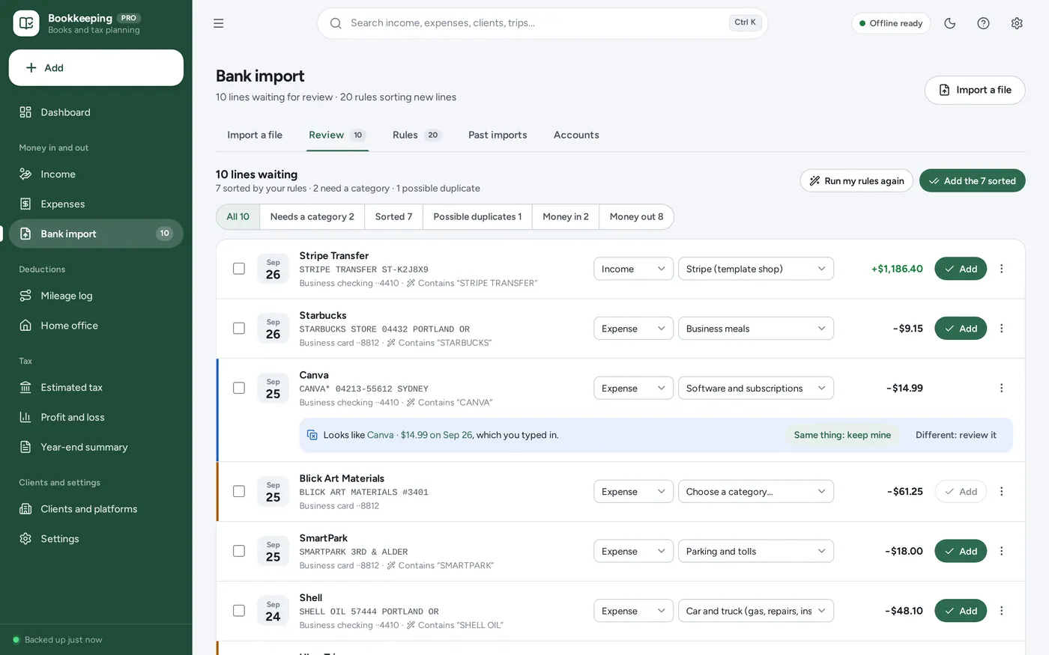Click the Clients and platforms building icon
Viewport: 1049px width, 655px height.
click(25, 509)
